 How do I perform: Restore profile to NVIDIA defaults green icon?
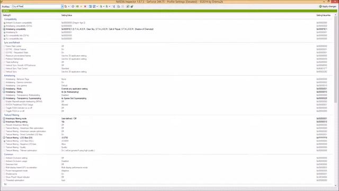tap(77, 6)
